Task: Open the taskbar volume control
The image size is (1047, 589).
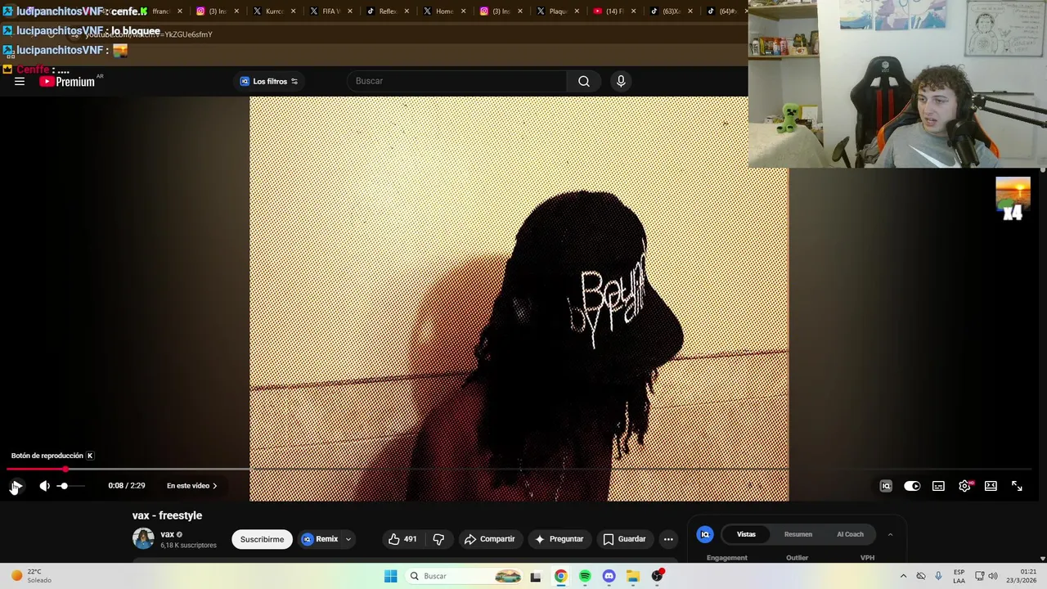Action: pyautogui.click(x=993, y=576)
